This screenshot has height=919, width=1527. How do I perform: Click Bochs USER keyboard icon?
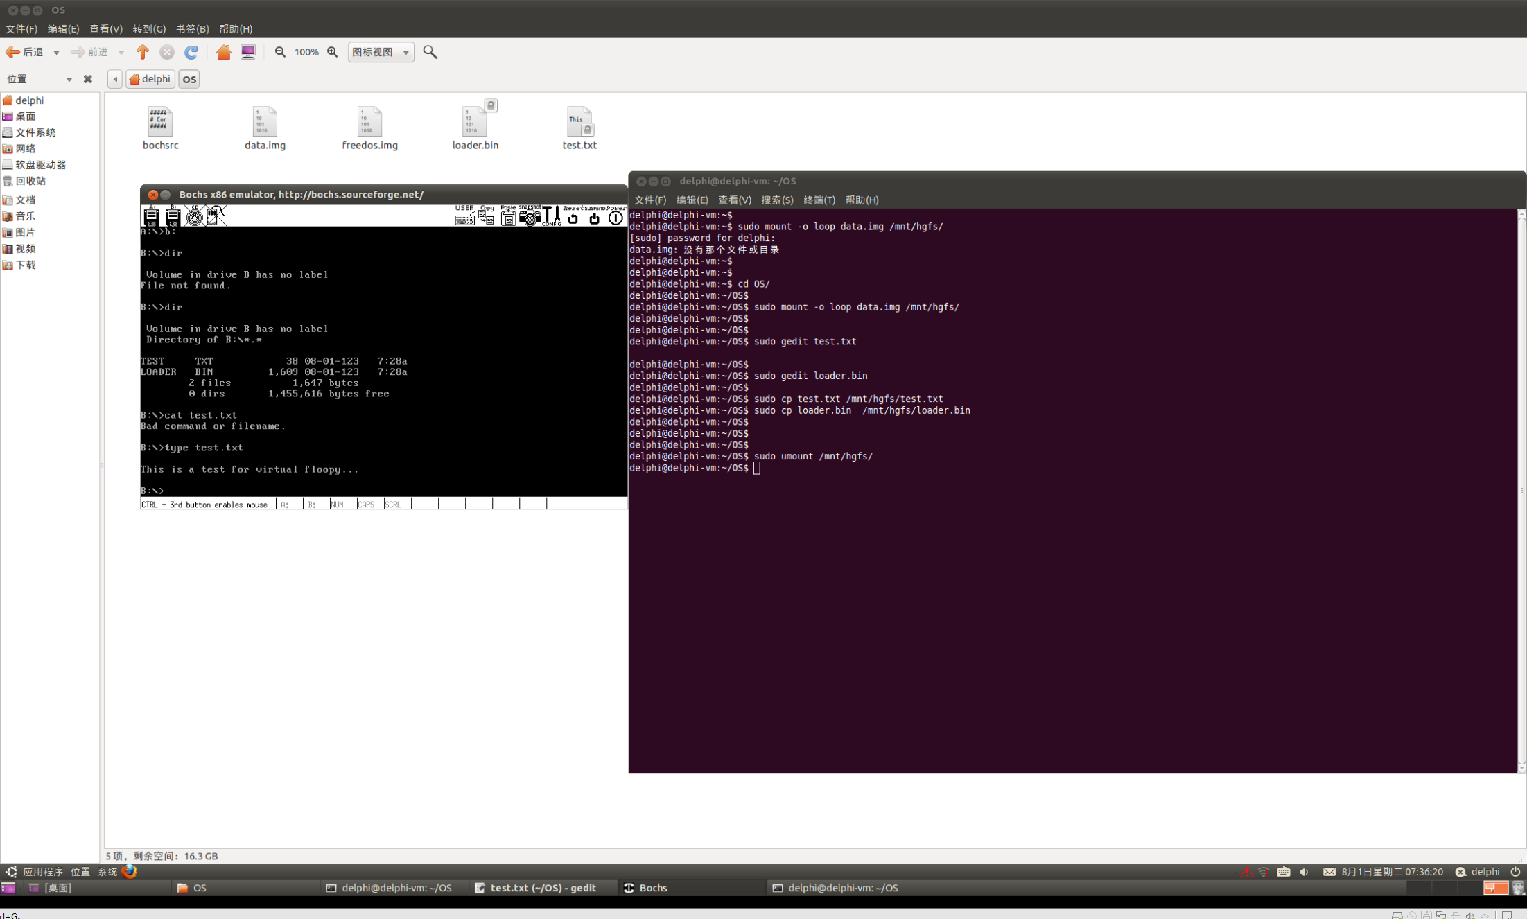(x=464, y=218)
